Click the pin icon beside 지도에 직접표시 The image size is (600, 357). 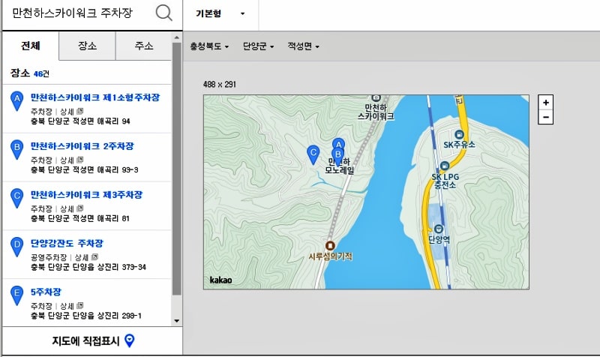(130, 340)
